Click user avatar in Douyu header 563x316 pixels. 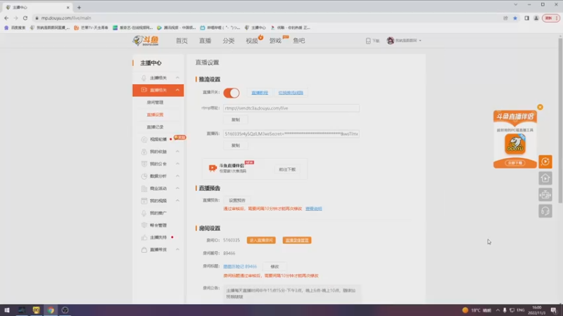tap(391, 41)
